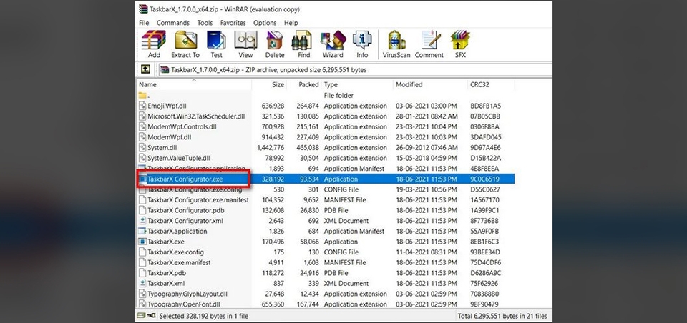The image size is (687, 323).
Task: Select TaskbarX Configurator.pdb file
Action: 187,210
